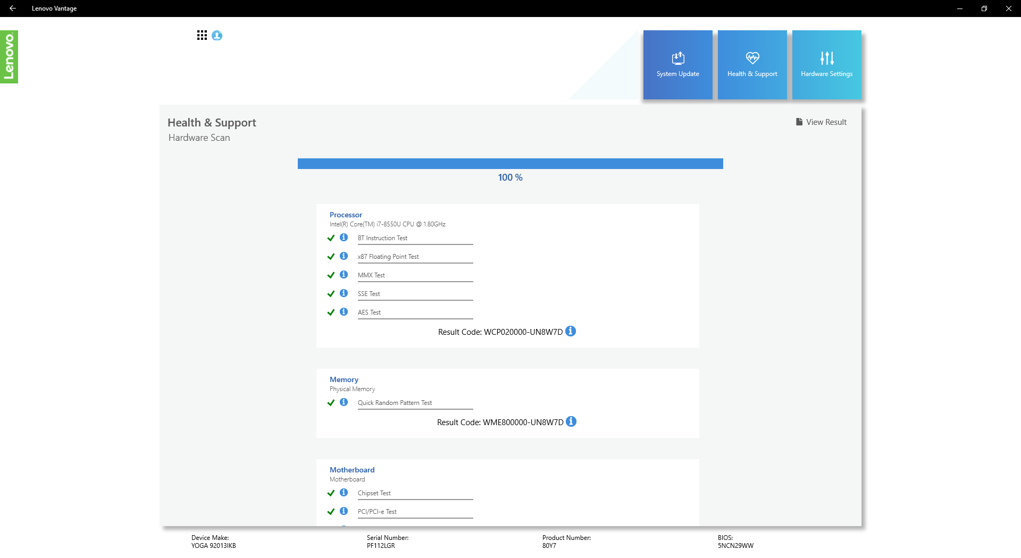Viewport: 1021px width, 558px height.
Task: Click Result Code WCP020000-UN8W7D text
Action: coord(500,332)
